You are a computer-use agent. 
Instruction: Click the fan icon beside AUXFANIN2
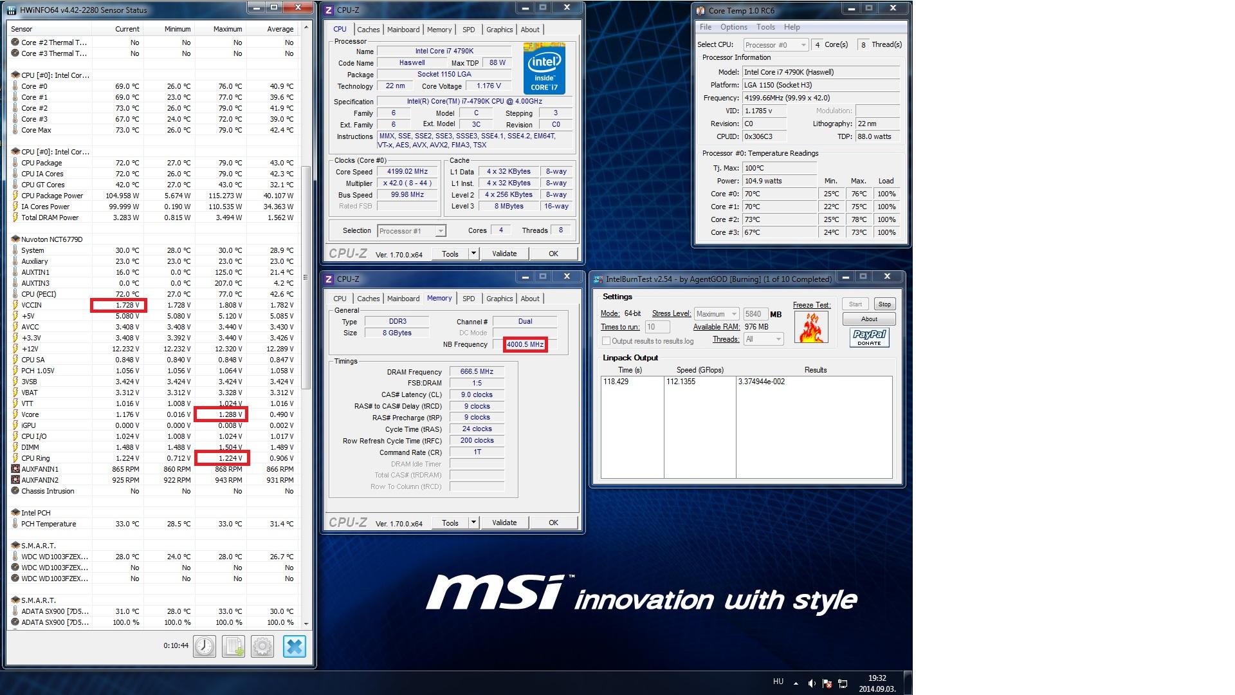click(15, 480)
